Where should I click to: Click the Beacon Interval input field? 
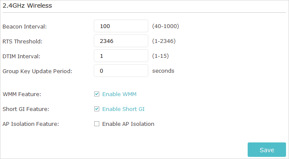(121, 26)
